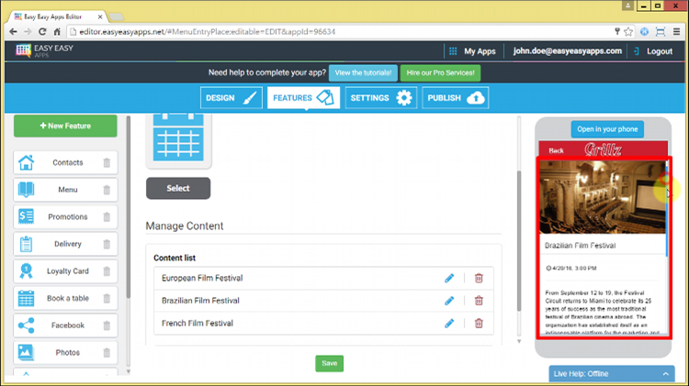Delete the Facebook feature with trash icon
689x386 pixels.
(107, 325)
